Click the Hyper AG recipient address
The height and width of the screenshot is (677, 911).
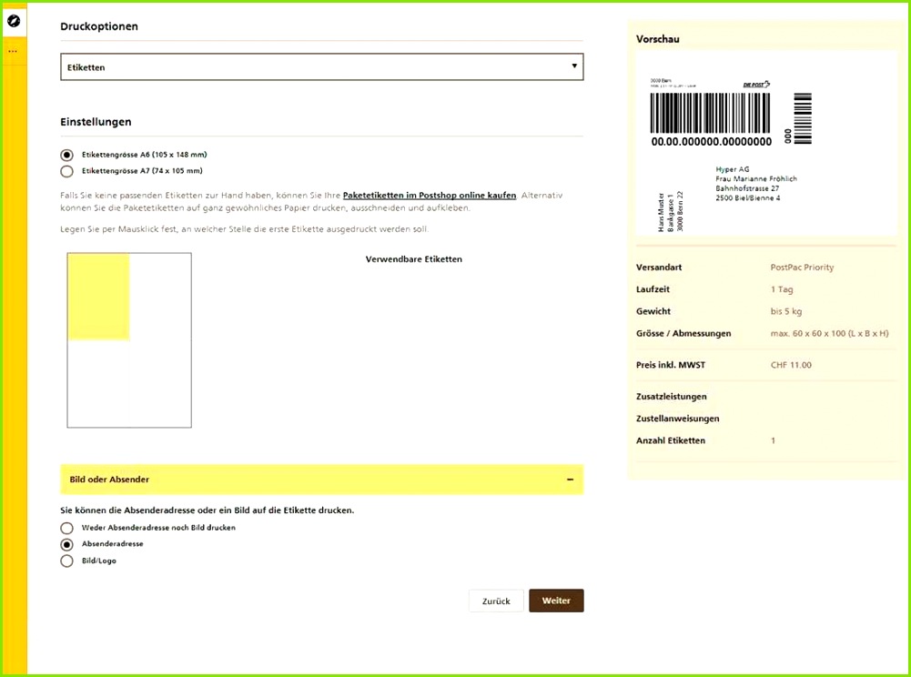tap(756, 184)
